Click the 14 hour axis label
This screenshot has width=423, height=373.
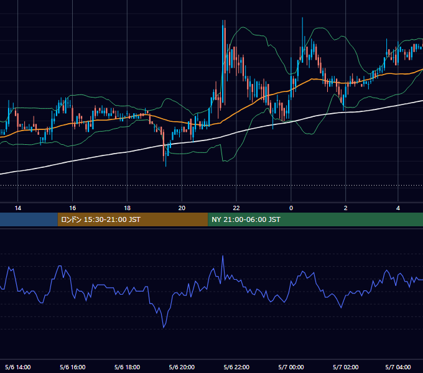18,208
